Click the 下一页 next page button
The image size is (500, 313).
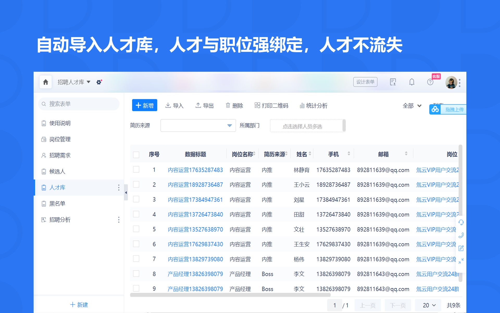pos(398,305)
